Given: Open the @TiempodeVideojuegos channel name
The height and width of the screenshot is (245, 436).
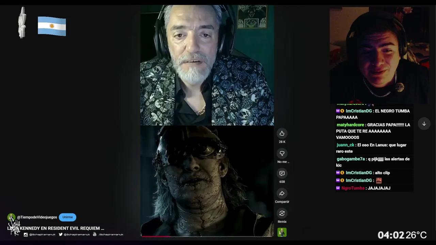Looking at the screenshot, I should click(37, 217).
